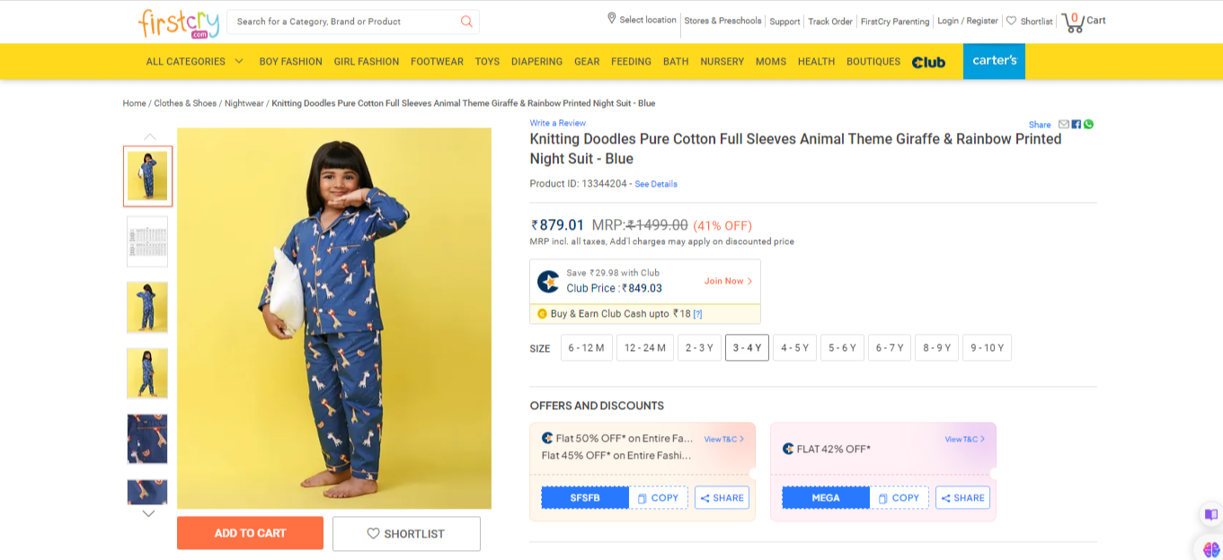
Task: Pick size 9 - 10 Y
Action: point(987,348)
